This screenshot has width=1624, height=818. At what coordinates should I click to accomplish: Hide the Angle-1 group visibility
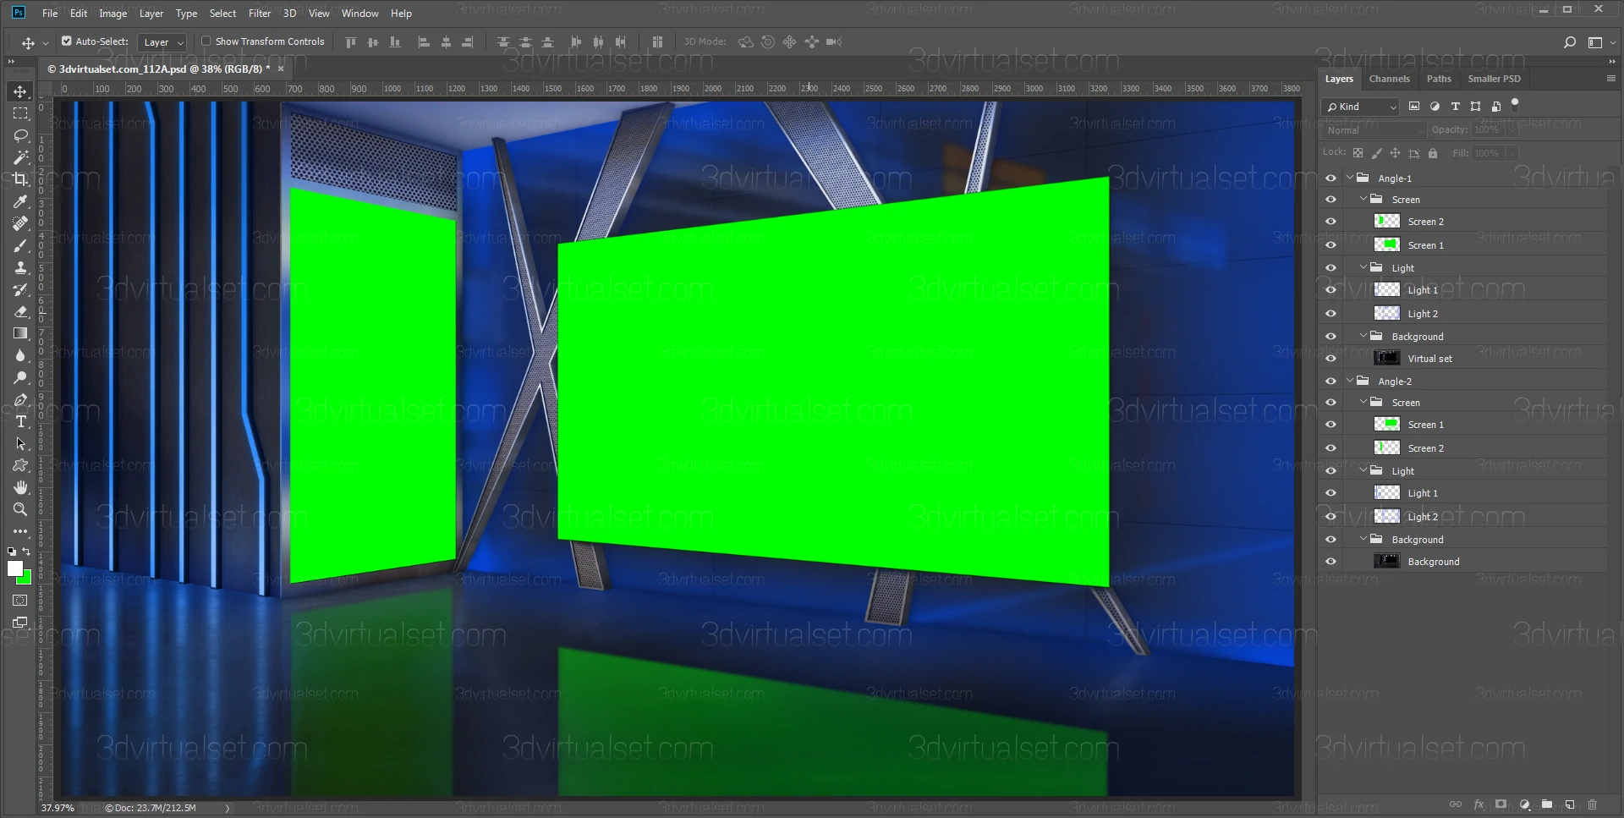(x=1330, y=178)
